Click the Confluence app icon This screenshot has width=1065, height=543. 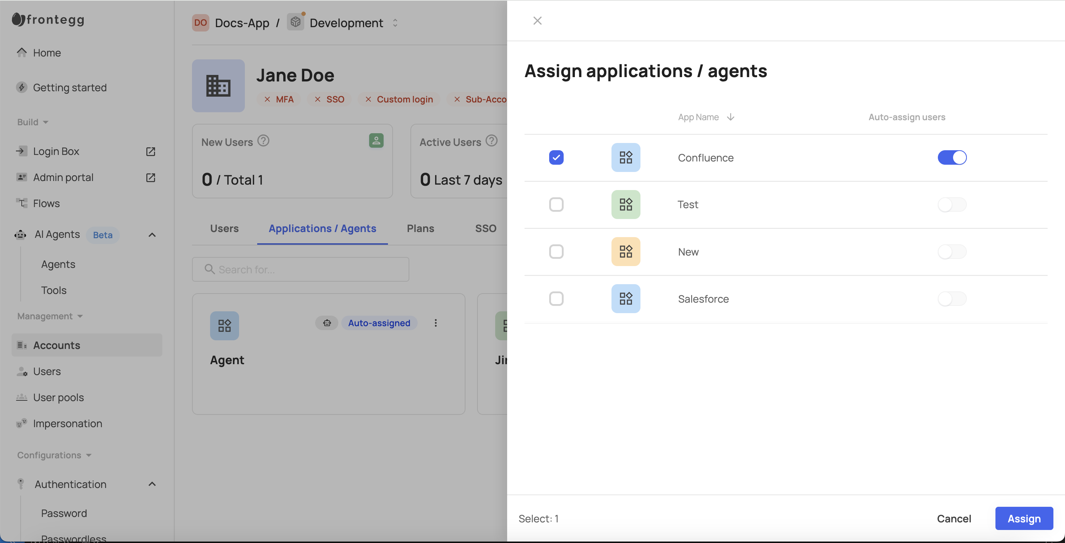[x=626, y=157]
